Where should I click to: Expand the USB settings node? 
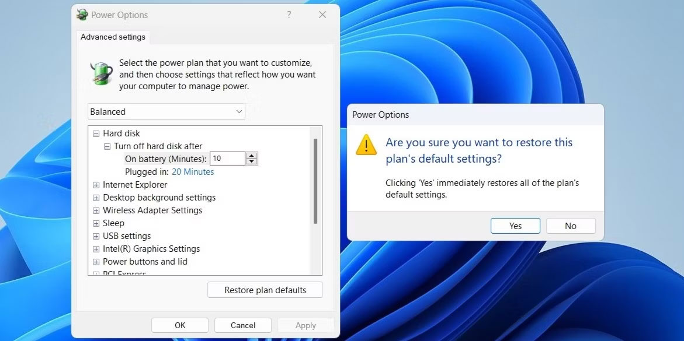pyautogui.click(x=96, y=237)
